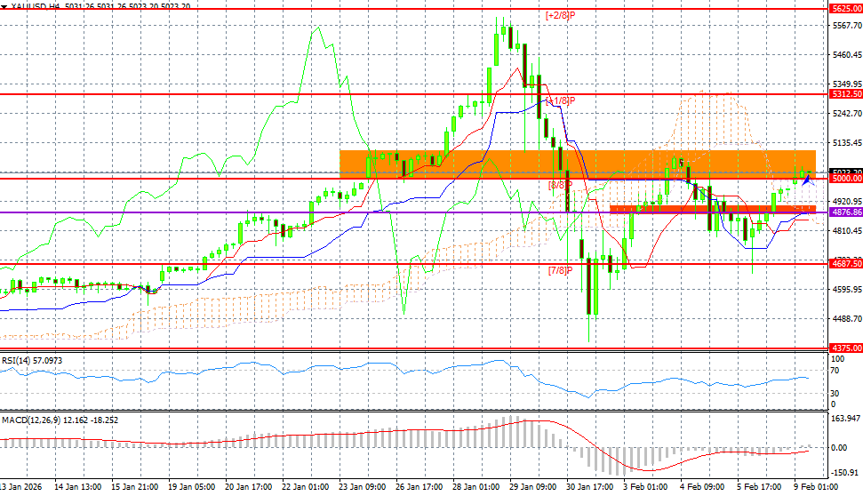Screen dimensions: 863x496
Task: Select the 5312.50 red price label
Action: tap(845, 94)
